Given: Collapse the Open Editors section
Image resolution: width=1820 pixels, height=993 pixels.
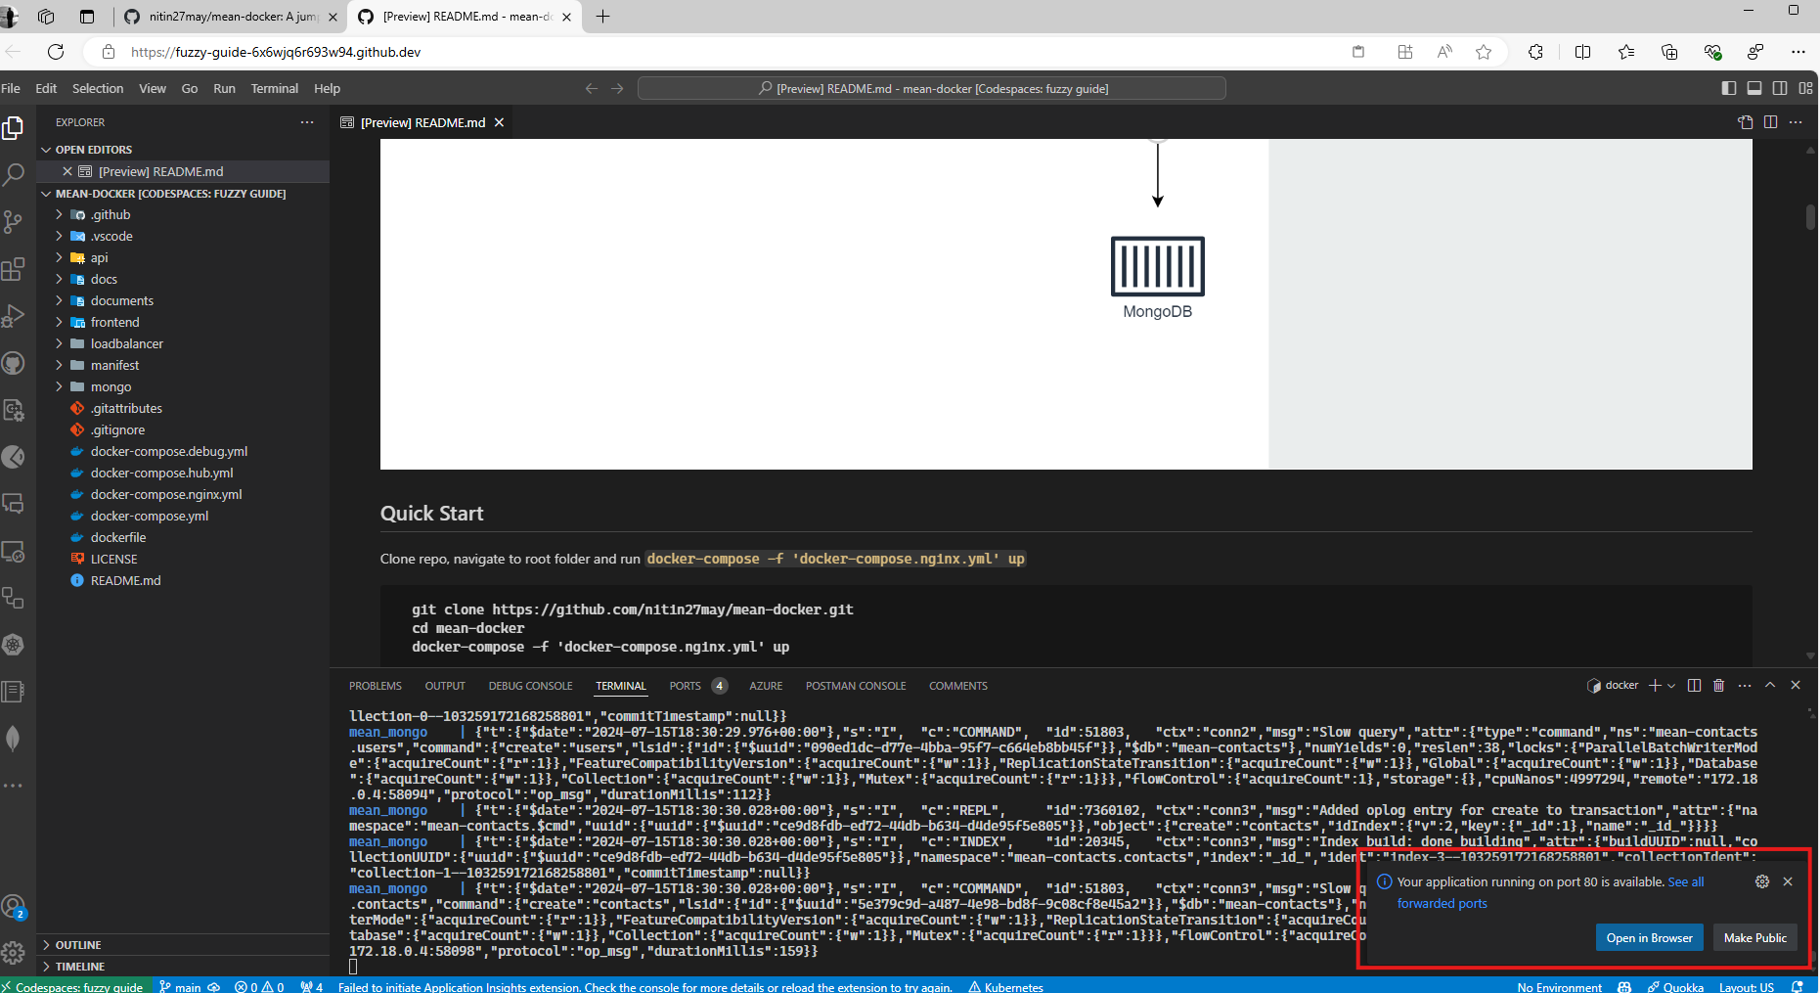Looking at the screenshot, I should click(x=183, y=150).
